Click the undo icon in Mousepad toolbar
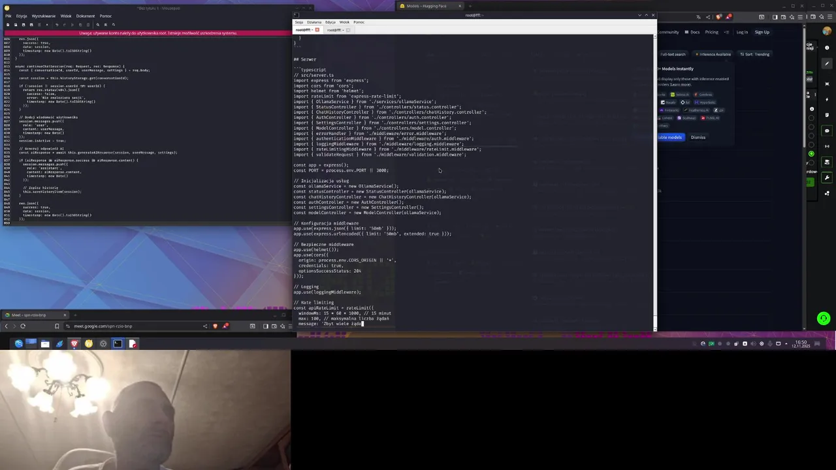 (x=57, y=25)
